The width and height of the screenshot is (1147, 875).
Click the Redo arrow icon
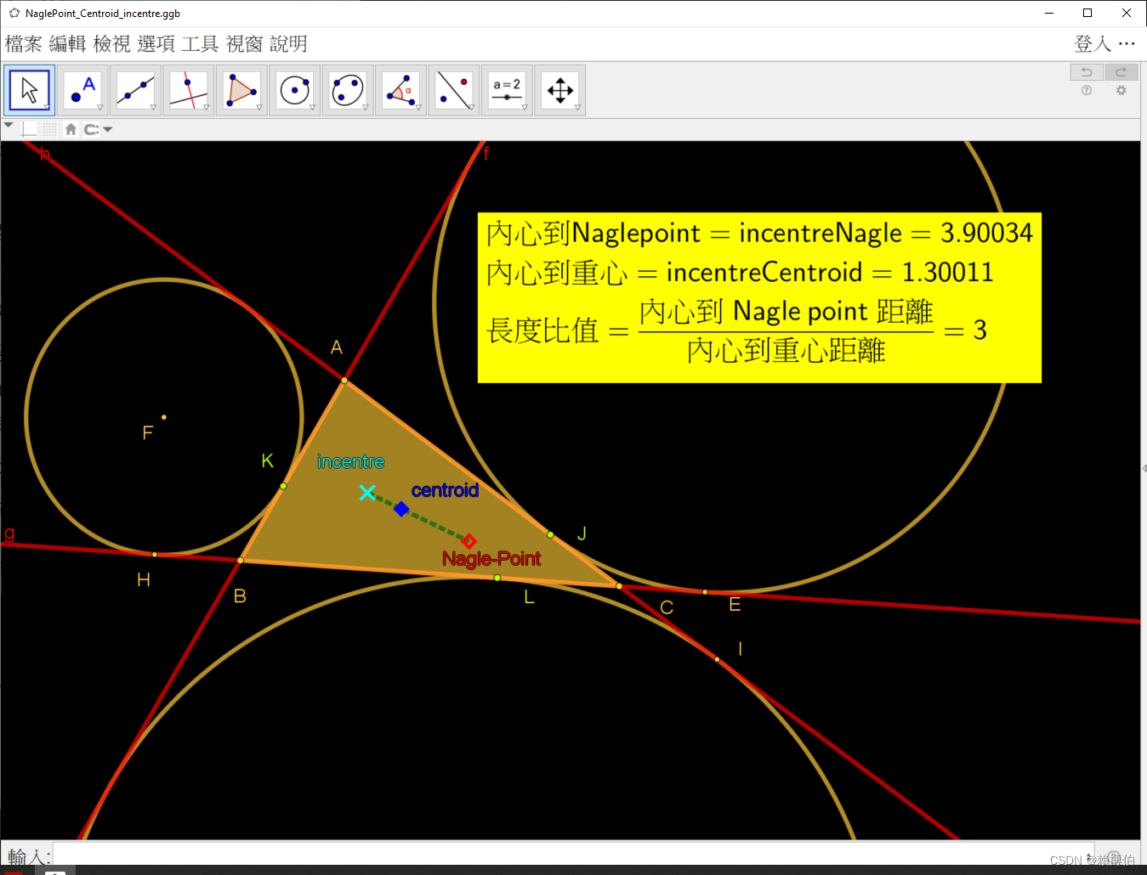(1121, 72)
